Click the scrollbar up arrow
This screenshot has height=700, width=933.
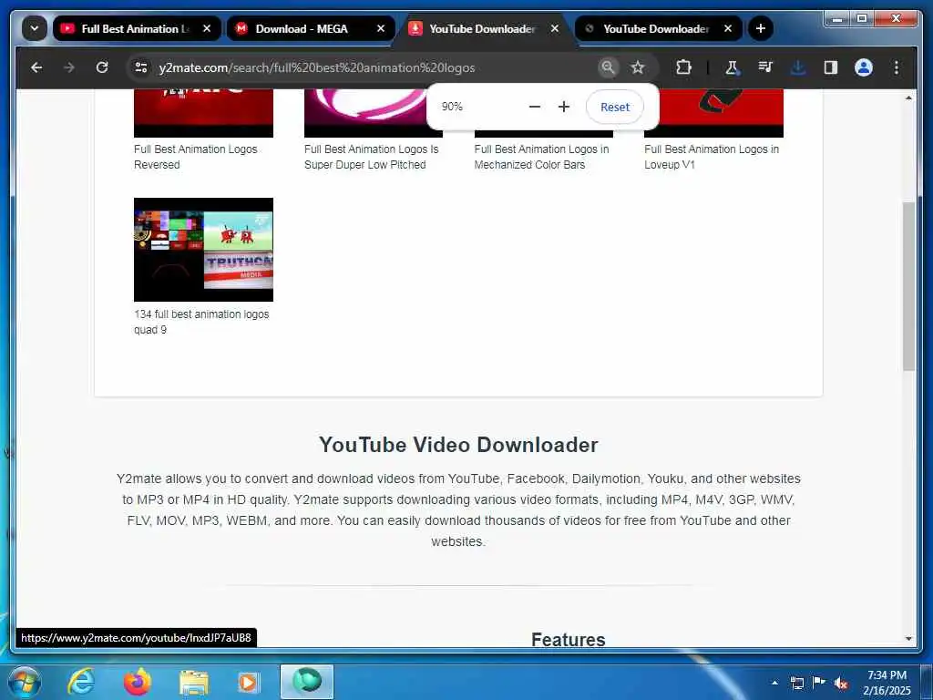(908, 98)
